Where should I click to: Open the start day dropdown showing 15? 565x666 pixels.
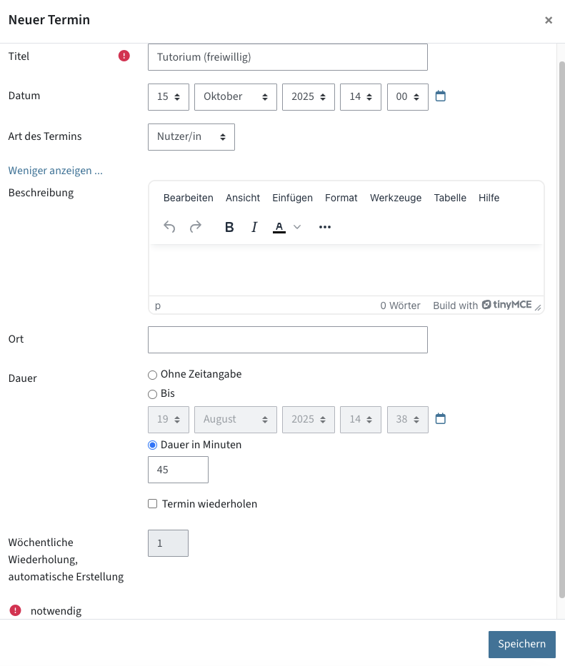[169, 97]
